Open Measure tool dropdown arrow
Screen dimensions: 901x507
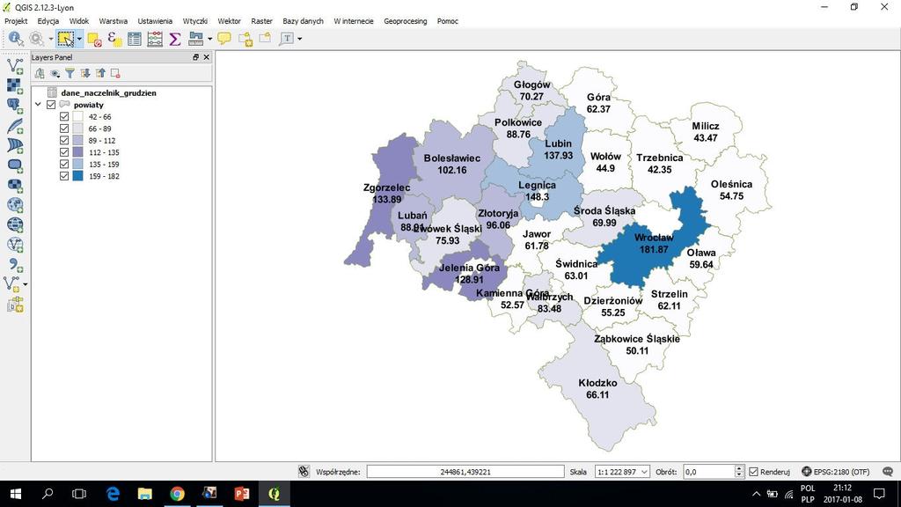click(209, 39)
